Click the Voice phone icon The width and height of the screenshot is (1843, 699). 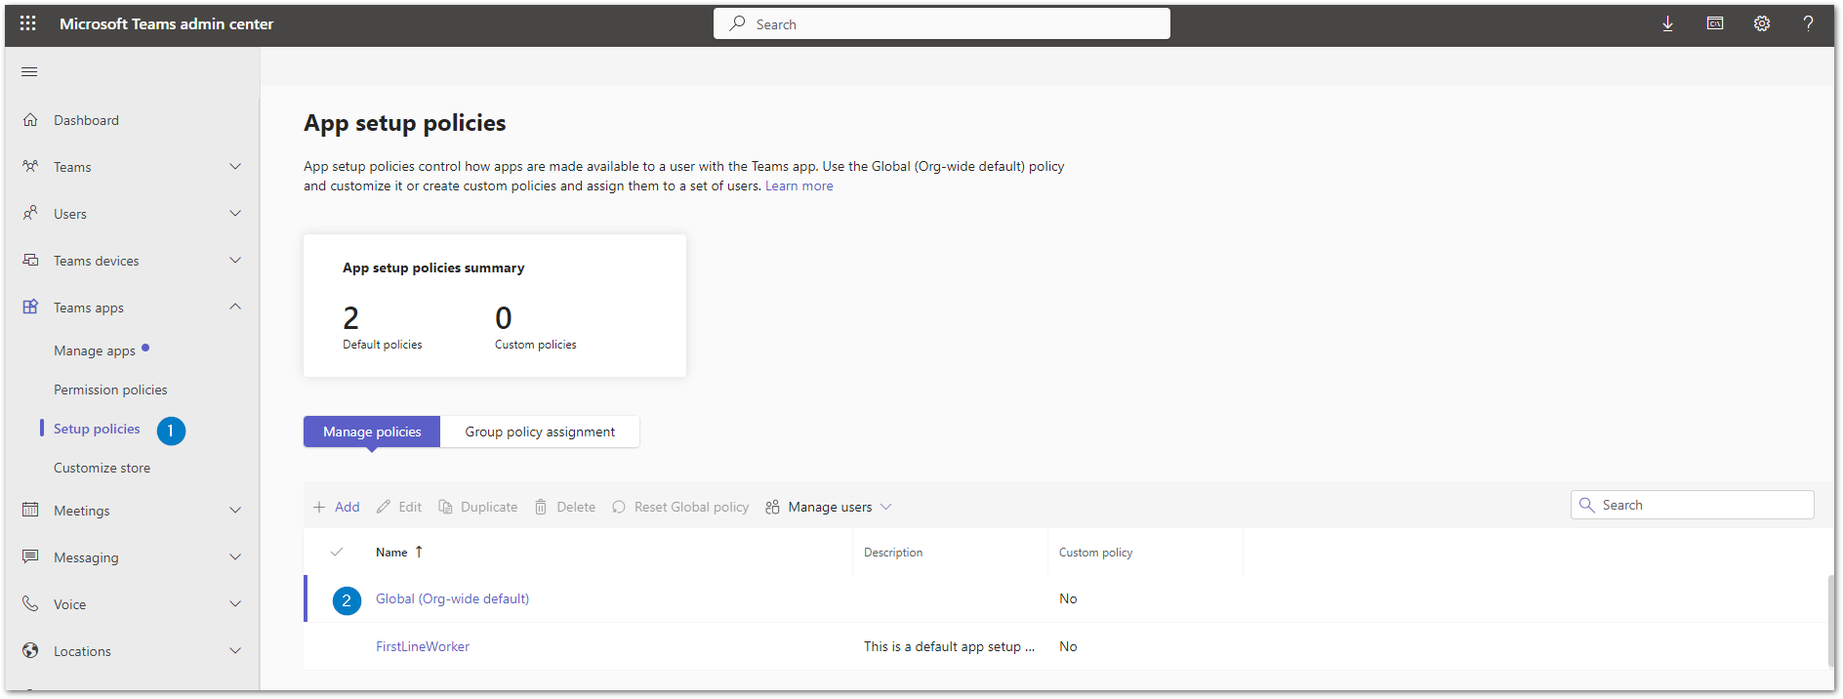[x=30, y=604]
